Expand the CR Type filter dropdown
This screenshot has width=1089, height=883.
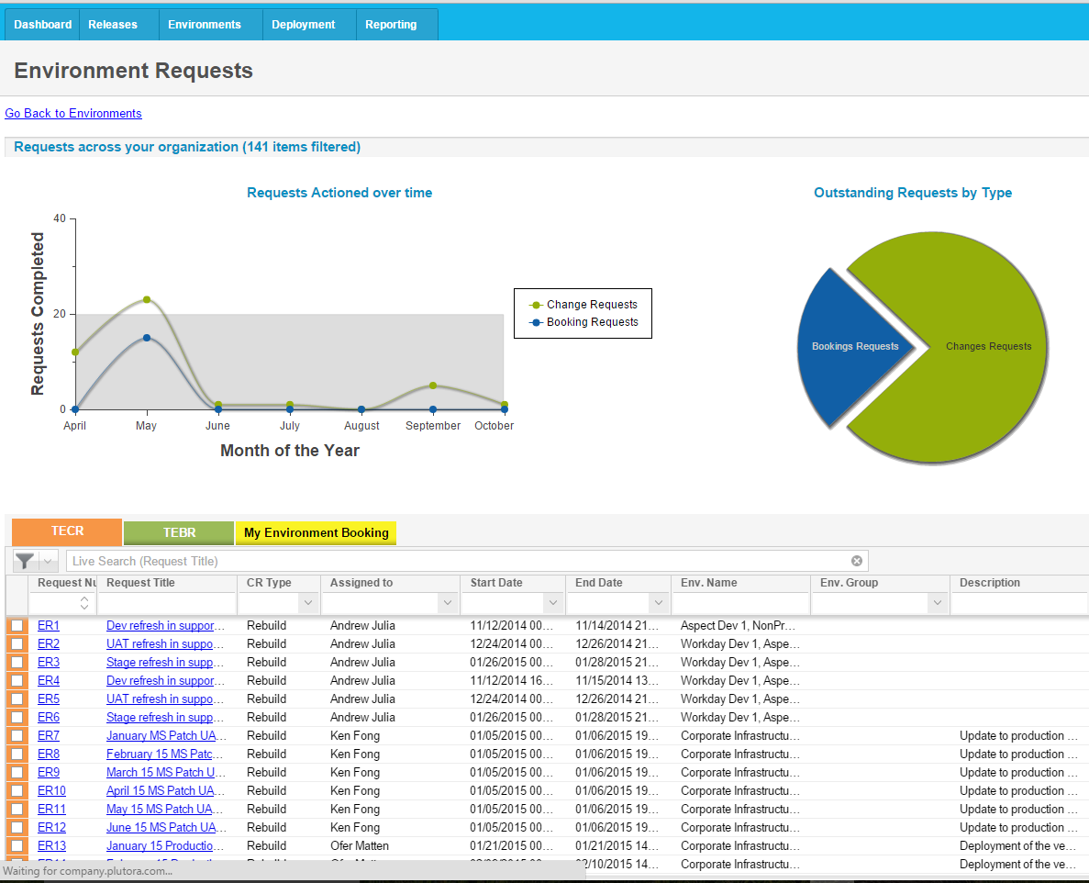[308, 602]
